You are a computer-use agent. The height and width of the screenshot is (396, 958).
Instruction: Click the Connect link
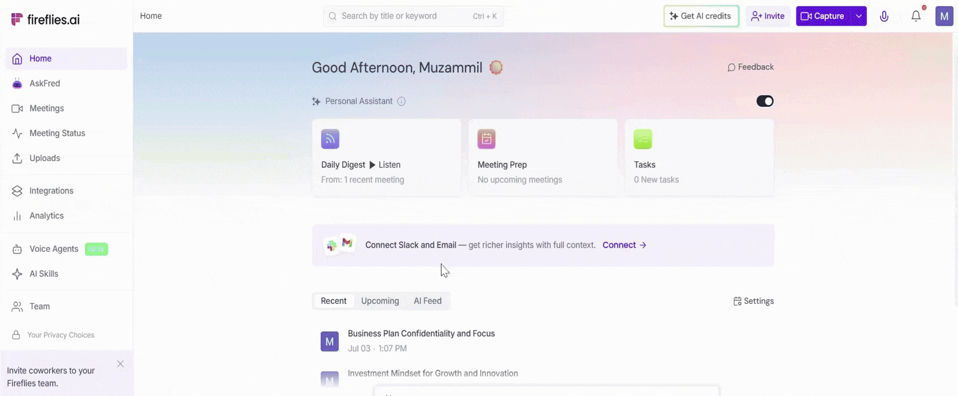click(624, 245)
